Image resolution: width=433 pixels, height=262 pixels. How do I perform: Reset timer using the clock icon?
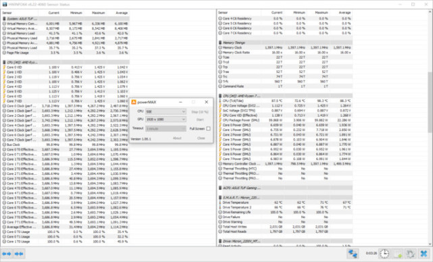click(384, 253)
